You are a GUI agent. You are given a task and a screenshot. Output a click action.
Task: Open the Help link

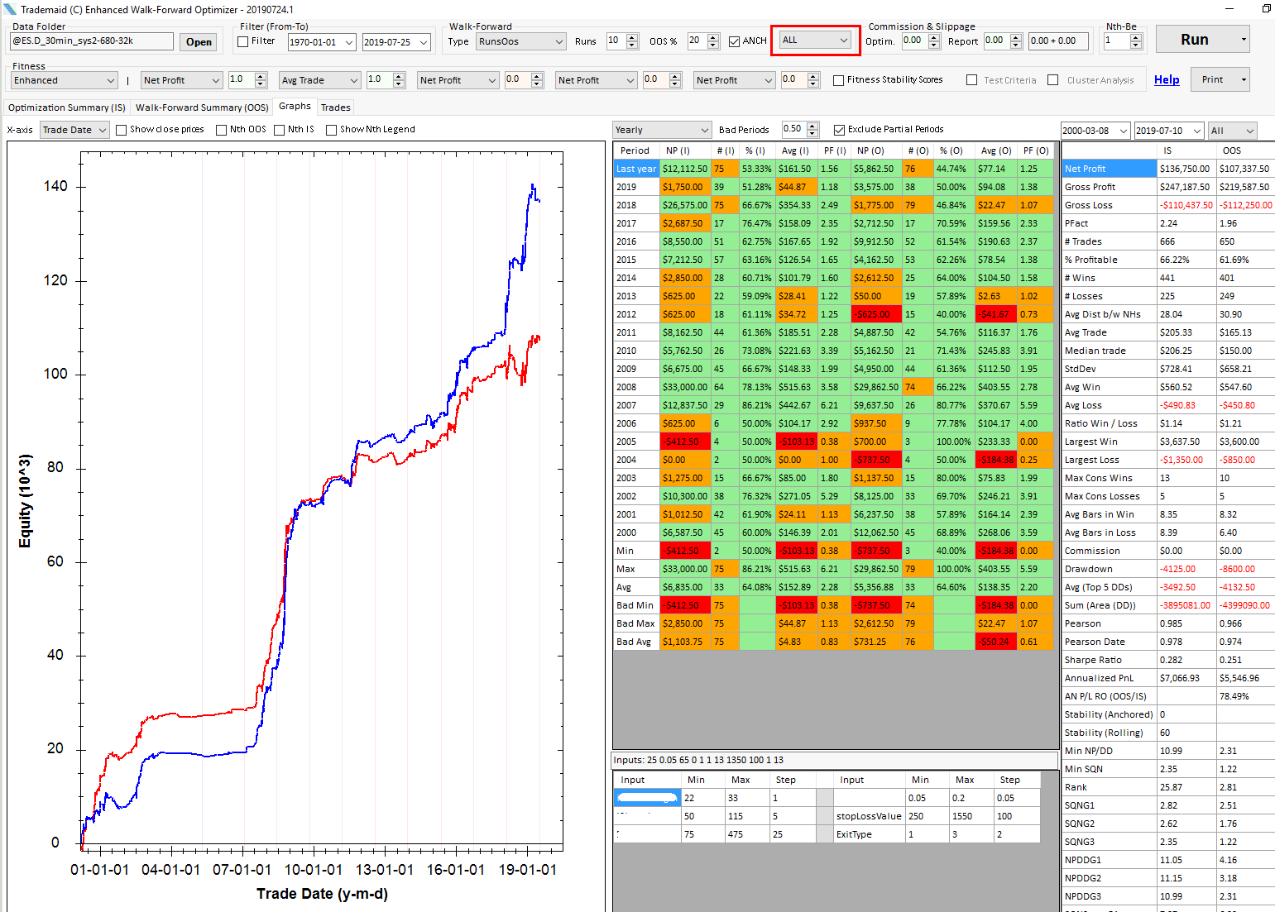coord(1167,80)
